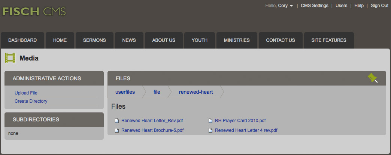Screen dimensions: 391x155
Task: Select the Ministries tab
Action: tap(237, 40)
